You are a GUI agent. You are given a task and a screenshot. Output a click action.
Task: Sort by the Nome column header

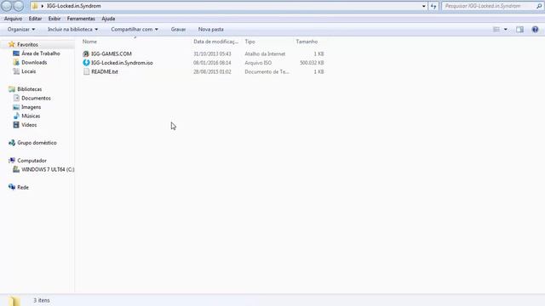click(x=89, y=42)
